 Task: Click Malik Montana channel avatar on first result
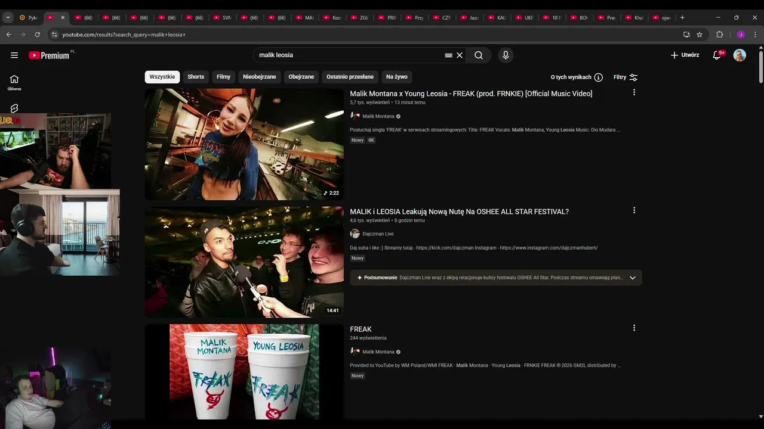click(x=355, y=116)
